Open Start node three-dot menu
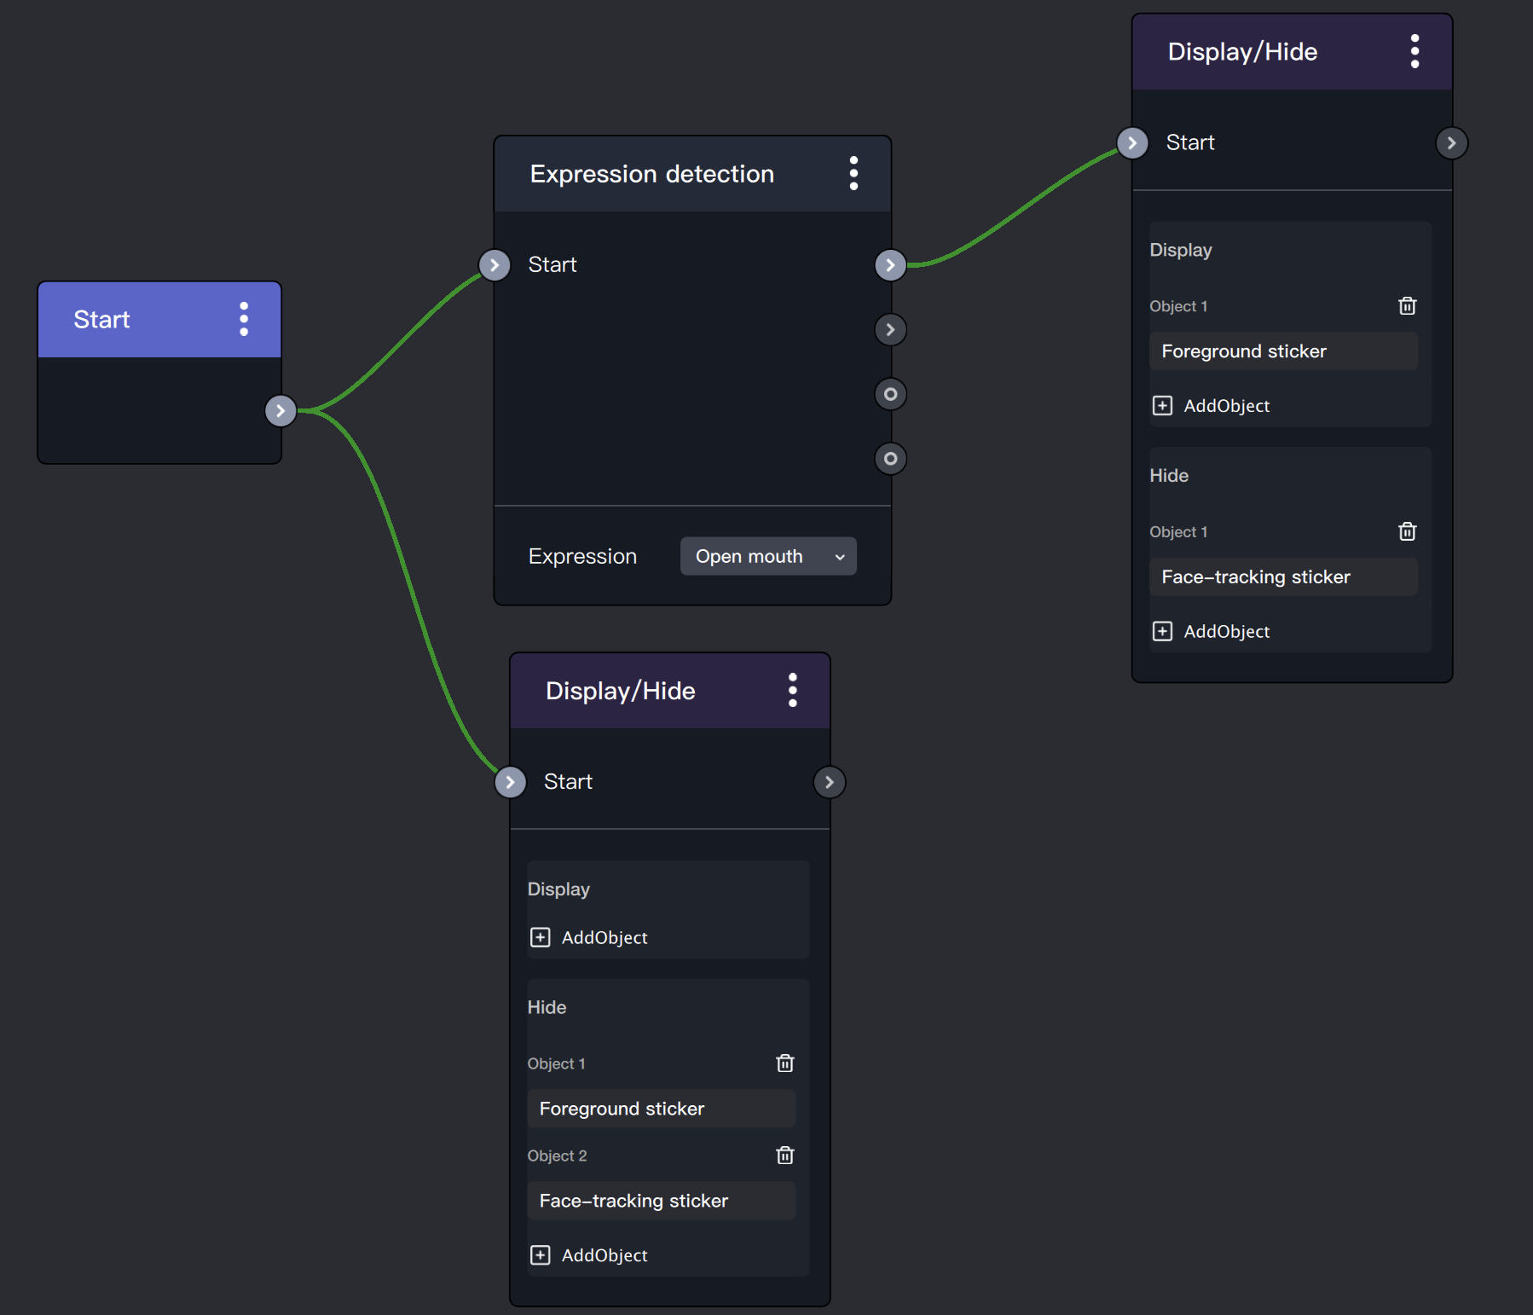Viewport: 1533px width, 1315px height. click(x=244, y=319)
